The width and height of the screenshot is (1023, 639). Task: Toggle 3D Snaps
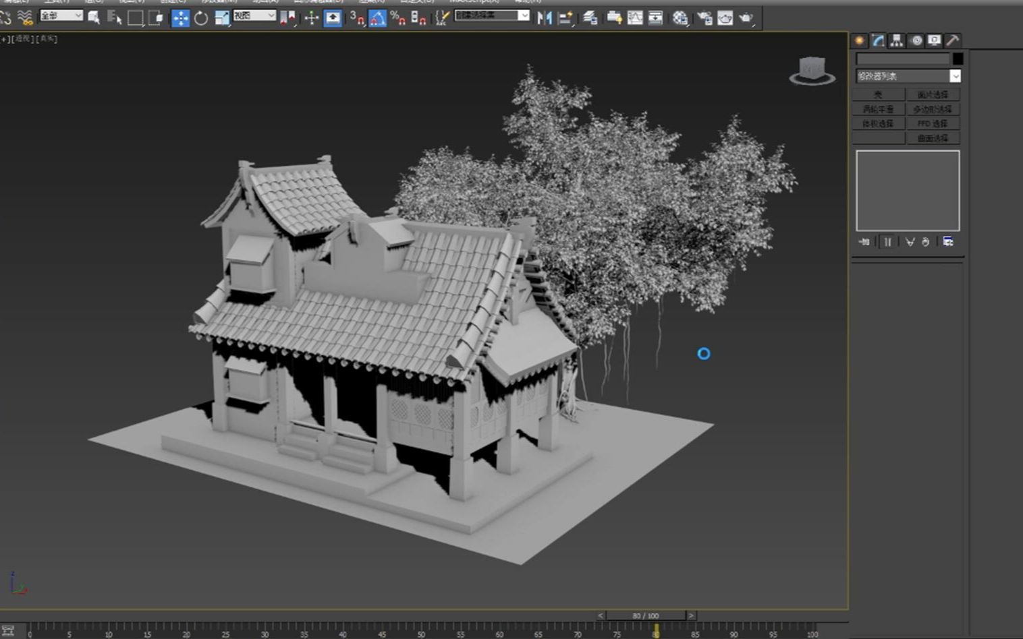click(x=357, y=18)
